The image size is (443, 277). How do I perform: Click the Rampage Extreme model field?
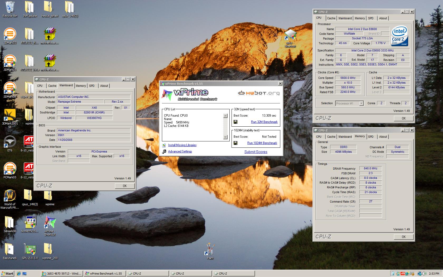coord(80,102)
